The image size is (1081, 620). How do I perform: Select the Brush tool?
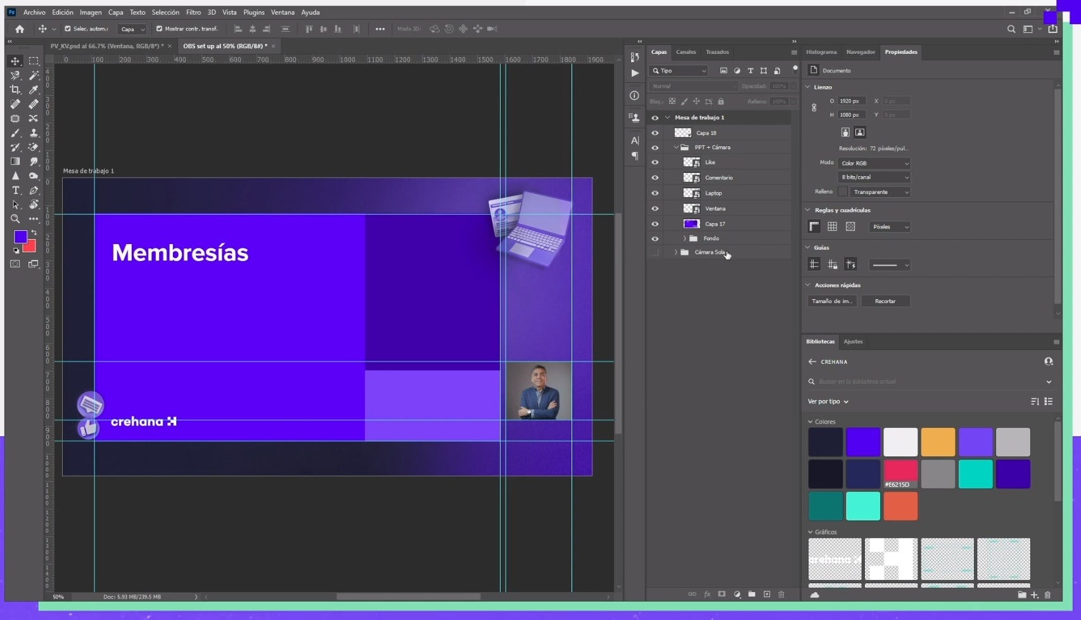(x=15, y=133)
